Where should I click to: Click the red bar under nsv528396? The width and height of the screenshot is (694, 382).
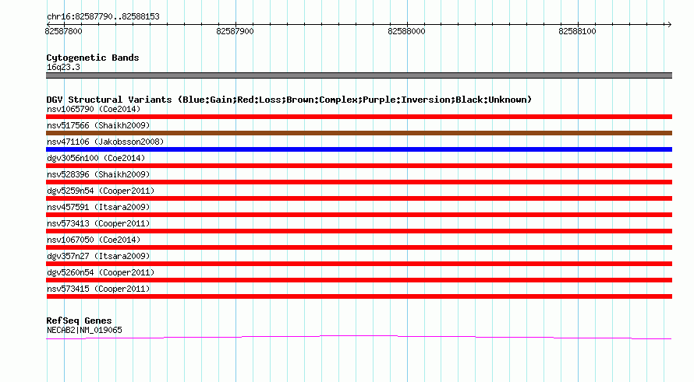[x=359, y=182]
